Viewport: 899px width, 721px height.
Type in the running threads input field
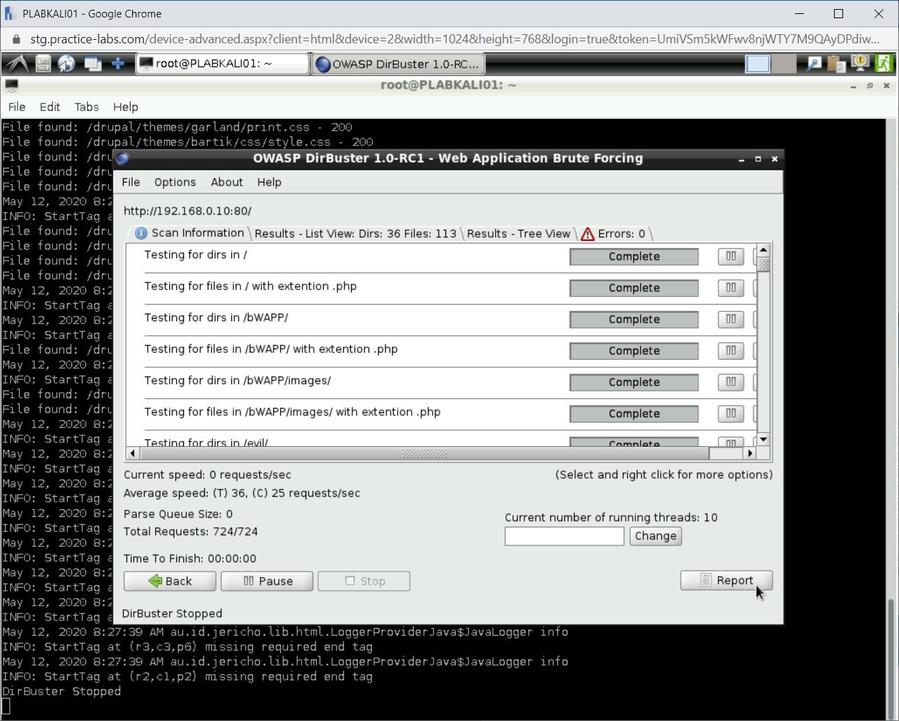[564, 536]
